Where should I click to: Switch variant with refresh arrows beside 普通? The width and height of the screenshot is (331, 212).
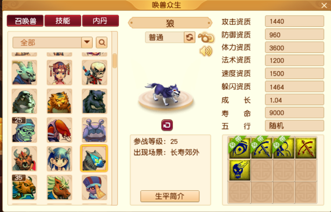[x=189, y=38]
